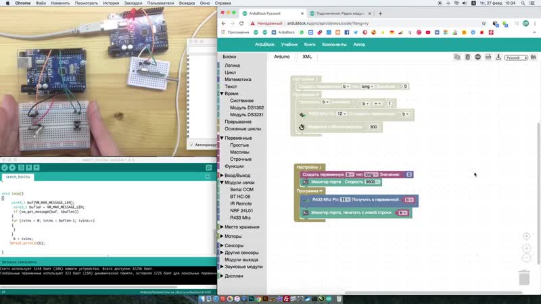The image size is (541, 304).
Task: Select the Логика block category
Action: pos(232,65)
